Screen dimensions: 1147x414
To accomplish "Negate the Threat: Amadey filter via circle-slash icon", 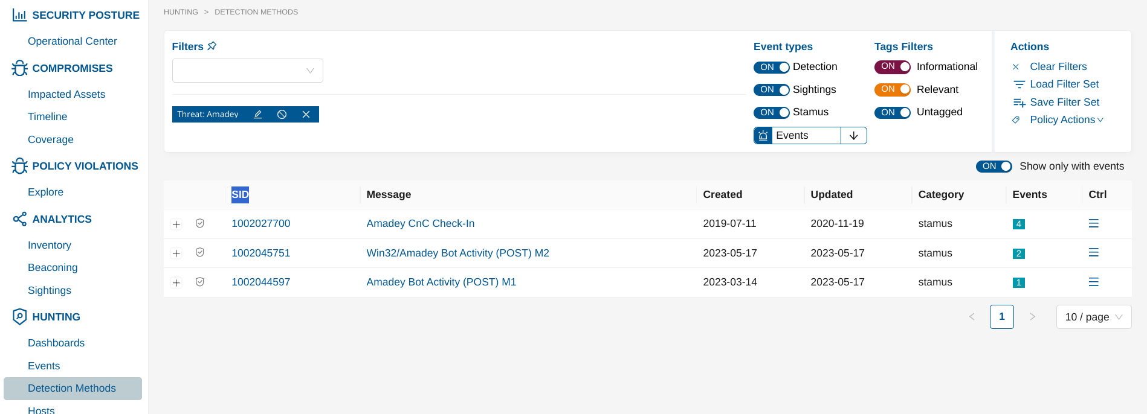I will point(282,115).
